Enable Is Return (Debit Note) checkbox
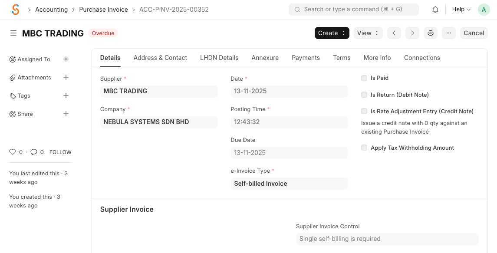This screenshot has width=497, height=253. [x=364, y=95]
